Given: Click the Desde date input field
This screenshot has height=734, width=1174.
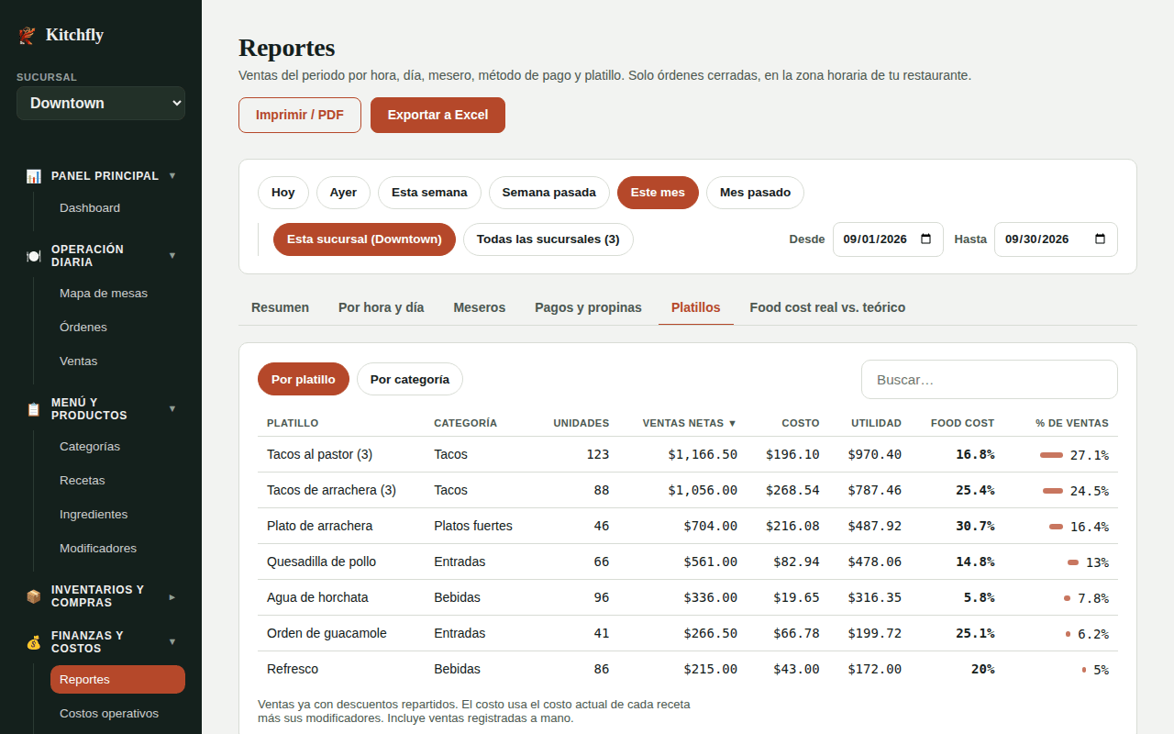Looking at the screenshot, I should [888, 239].
